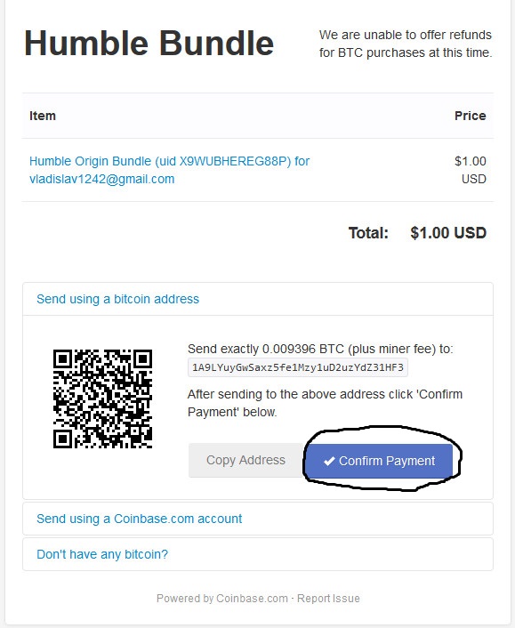Select the bitcoin address text field
Viewport: 515px width, 628px height.
(x=298, y=367)
